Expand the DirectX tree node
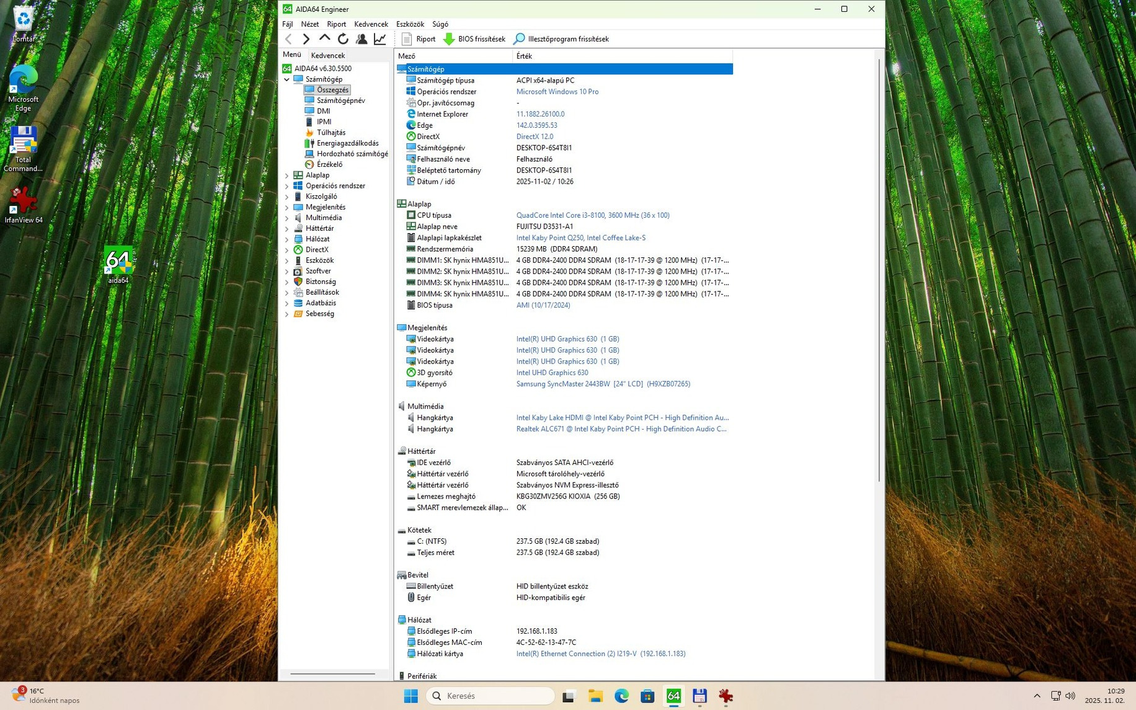 [x=286, y=250]
